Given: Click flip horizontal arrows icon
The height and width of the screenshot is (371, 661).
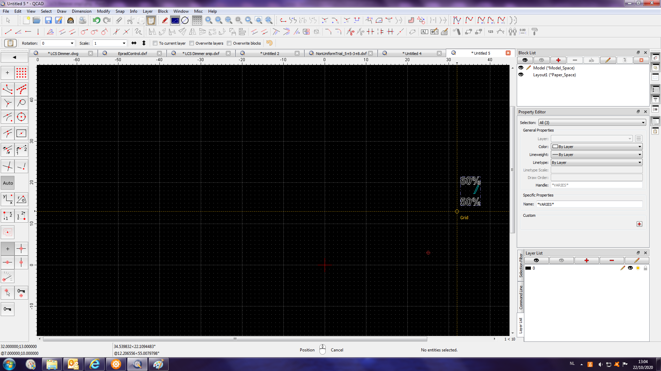Looking at the screenshot, I should click(x=134, y=43).
